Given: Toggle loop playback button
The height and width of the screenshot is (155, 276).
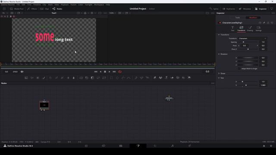Looking at the screenshot, I should point(120,72).
